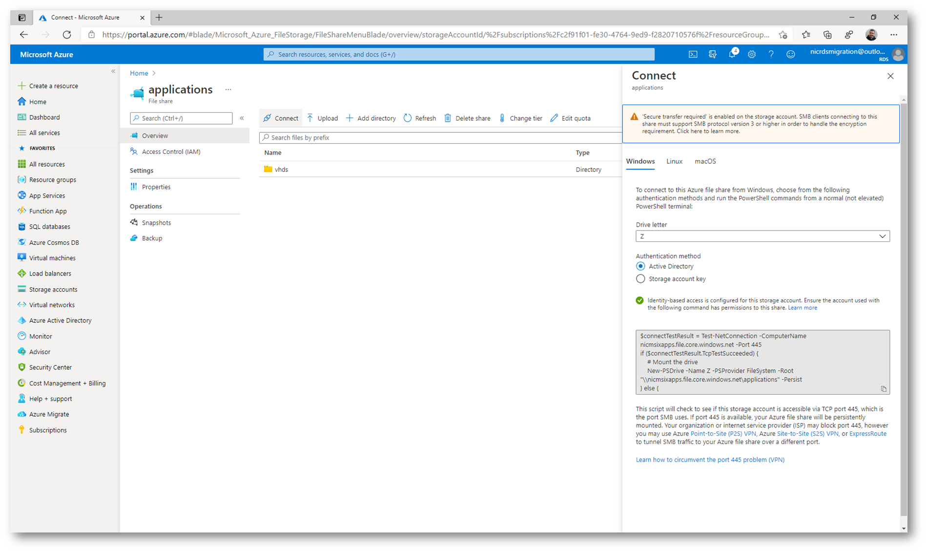Click the Connect toolbar button
The width and height of the screenshot is (928, 553).
281,118
